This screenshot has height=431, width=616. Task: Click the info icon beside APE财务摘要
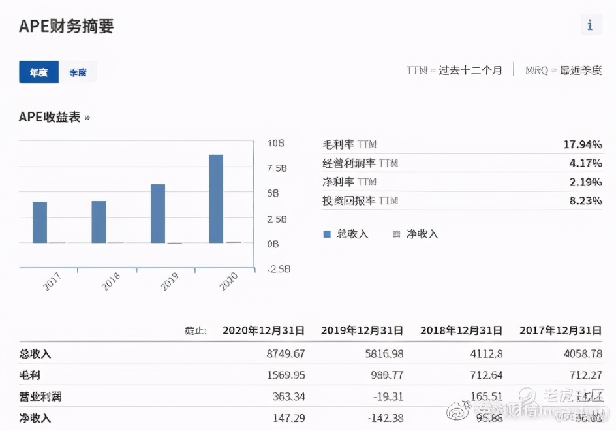point(591,25)
